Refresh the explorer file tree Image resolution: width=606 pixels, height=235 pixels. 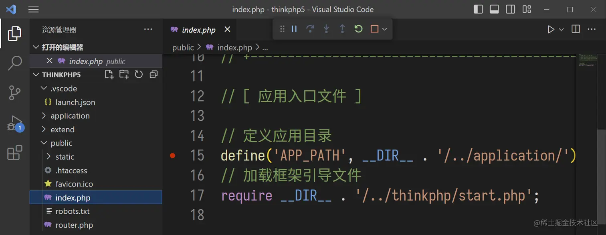click(x=139, y=74)
